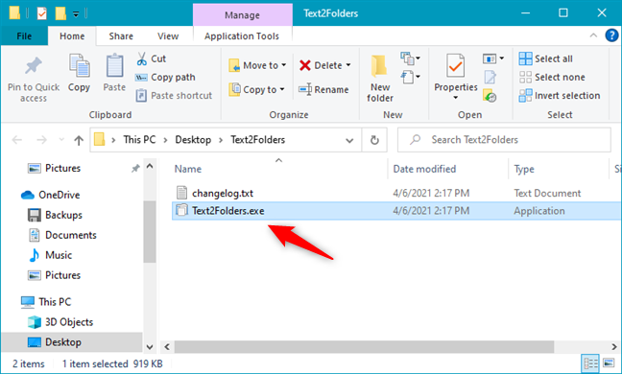Open the Move to dropdown

click(x=257, y=65)
